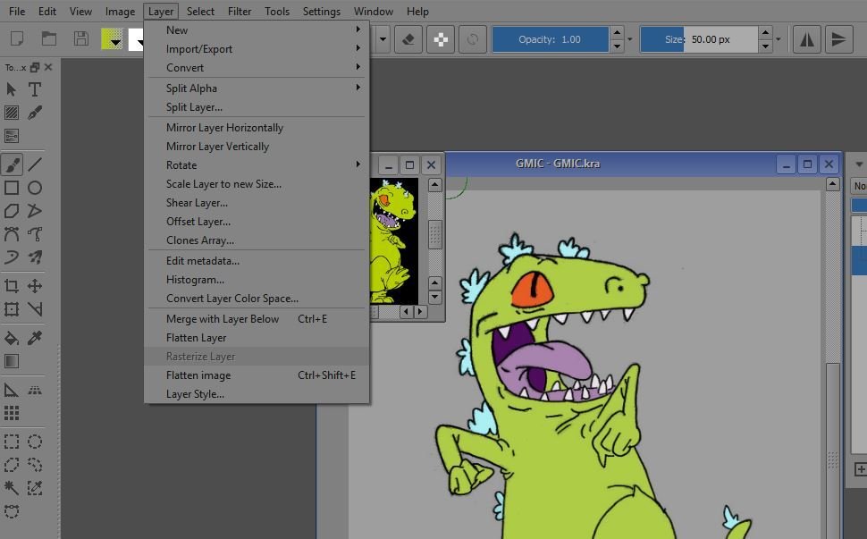Toggle vertical mirror painting mode
867x539 pixels.
pos(838,39)
